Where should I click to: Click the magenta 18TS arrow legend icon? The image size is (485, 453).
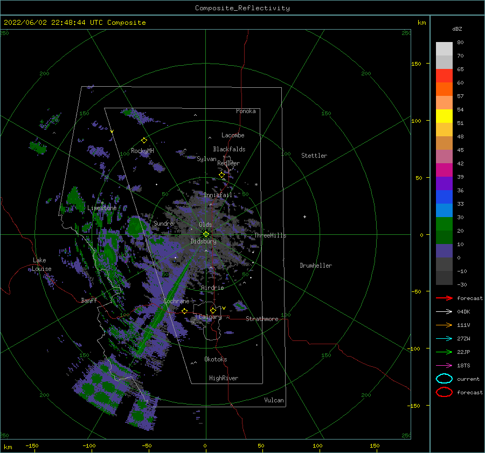pos(444,366)
